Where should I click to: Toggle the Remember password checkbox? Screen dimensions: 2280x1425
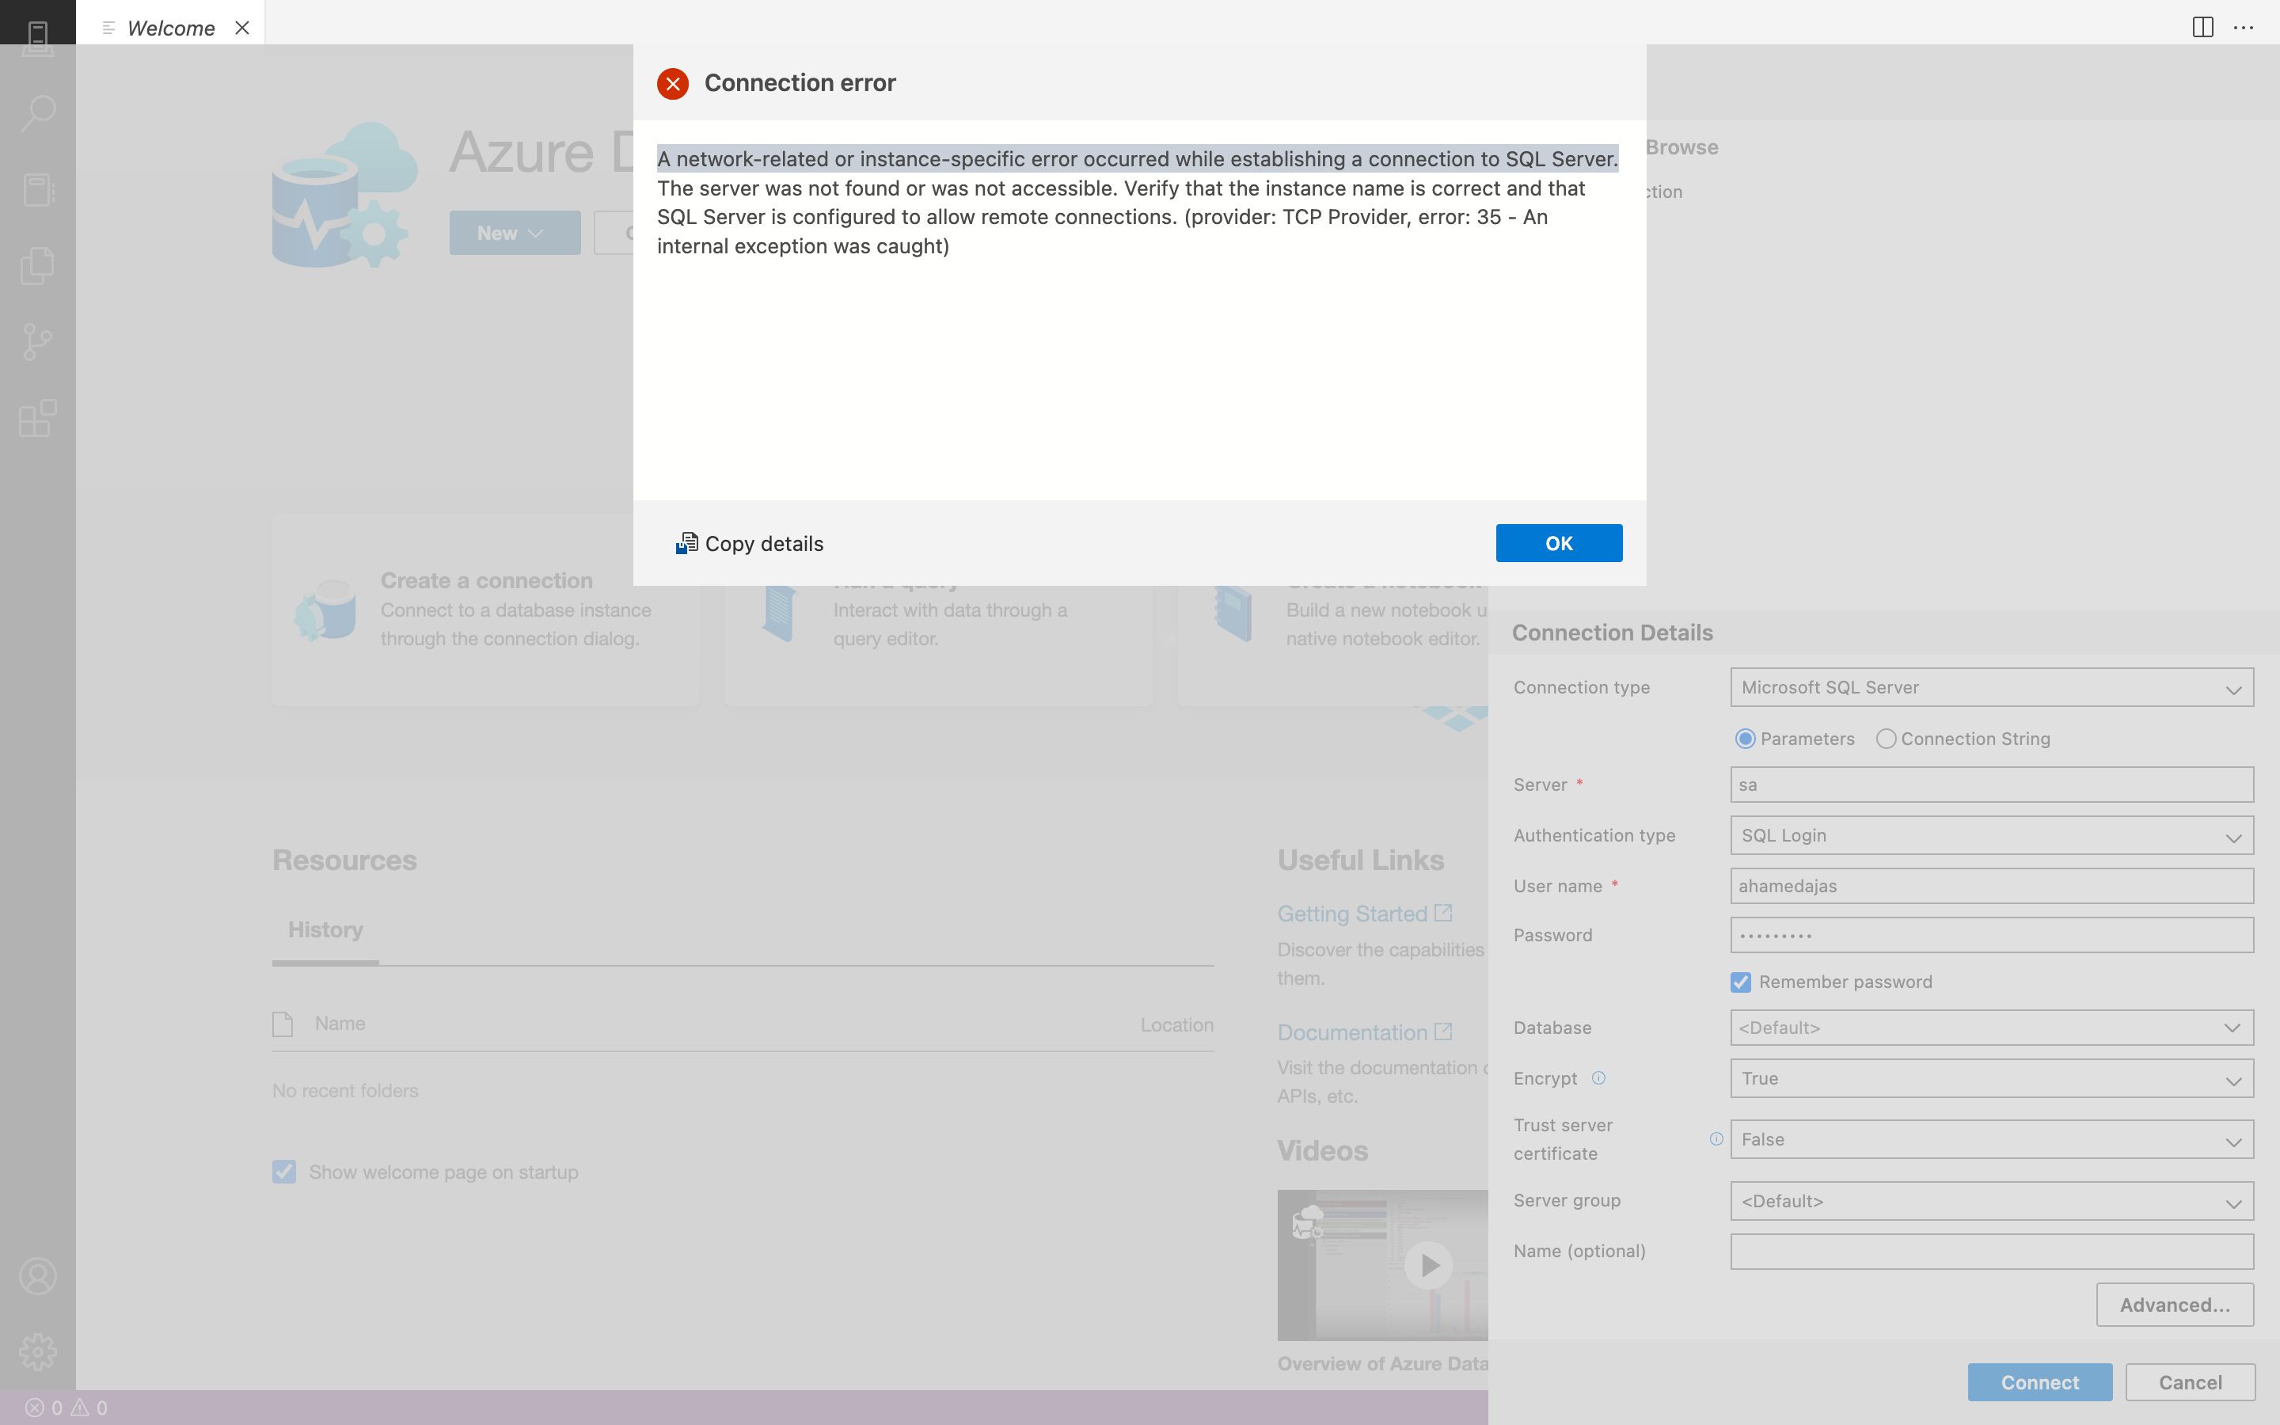[1740, 982]
